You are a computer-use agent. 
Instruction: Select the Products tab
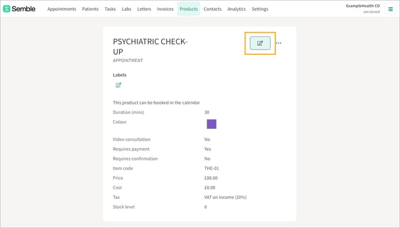189,9
